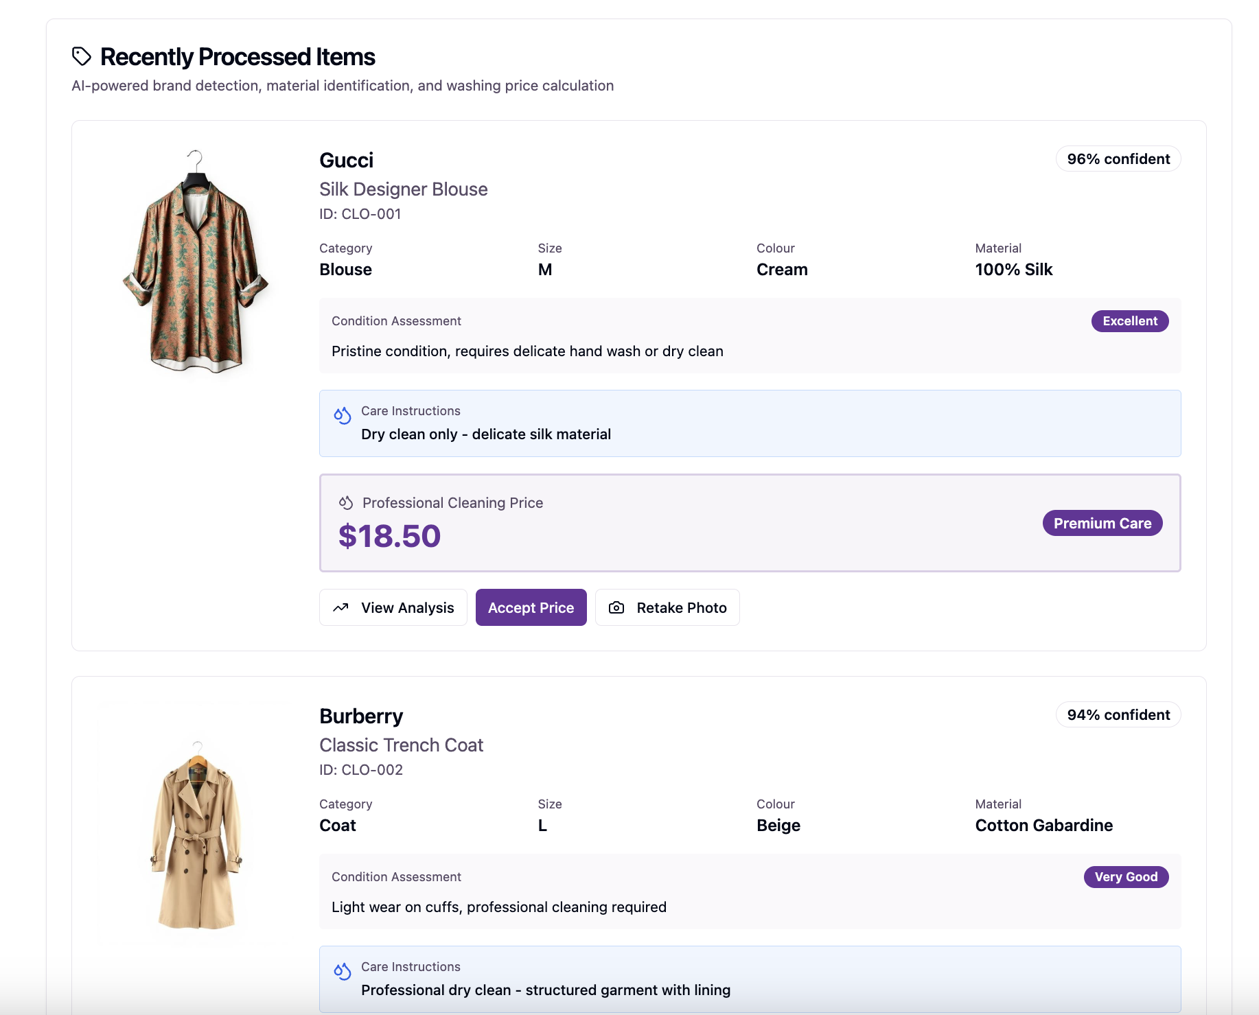Viewport: 1259px width, 1015px height.
Task: Click the Light wear on cuffs text
Action: (x=499, y=907)
